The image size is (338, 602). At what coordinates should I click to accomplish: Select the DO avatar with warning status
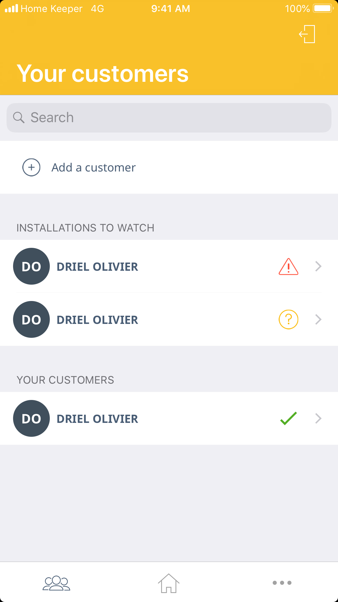31,266
